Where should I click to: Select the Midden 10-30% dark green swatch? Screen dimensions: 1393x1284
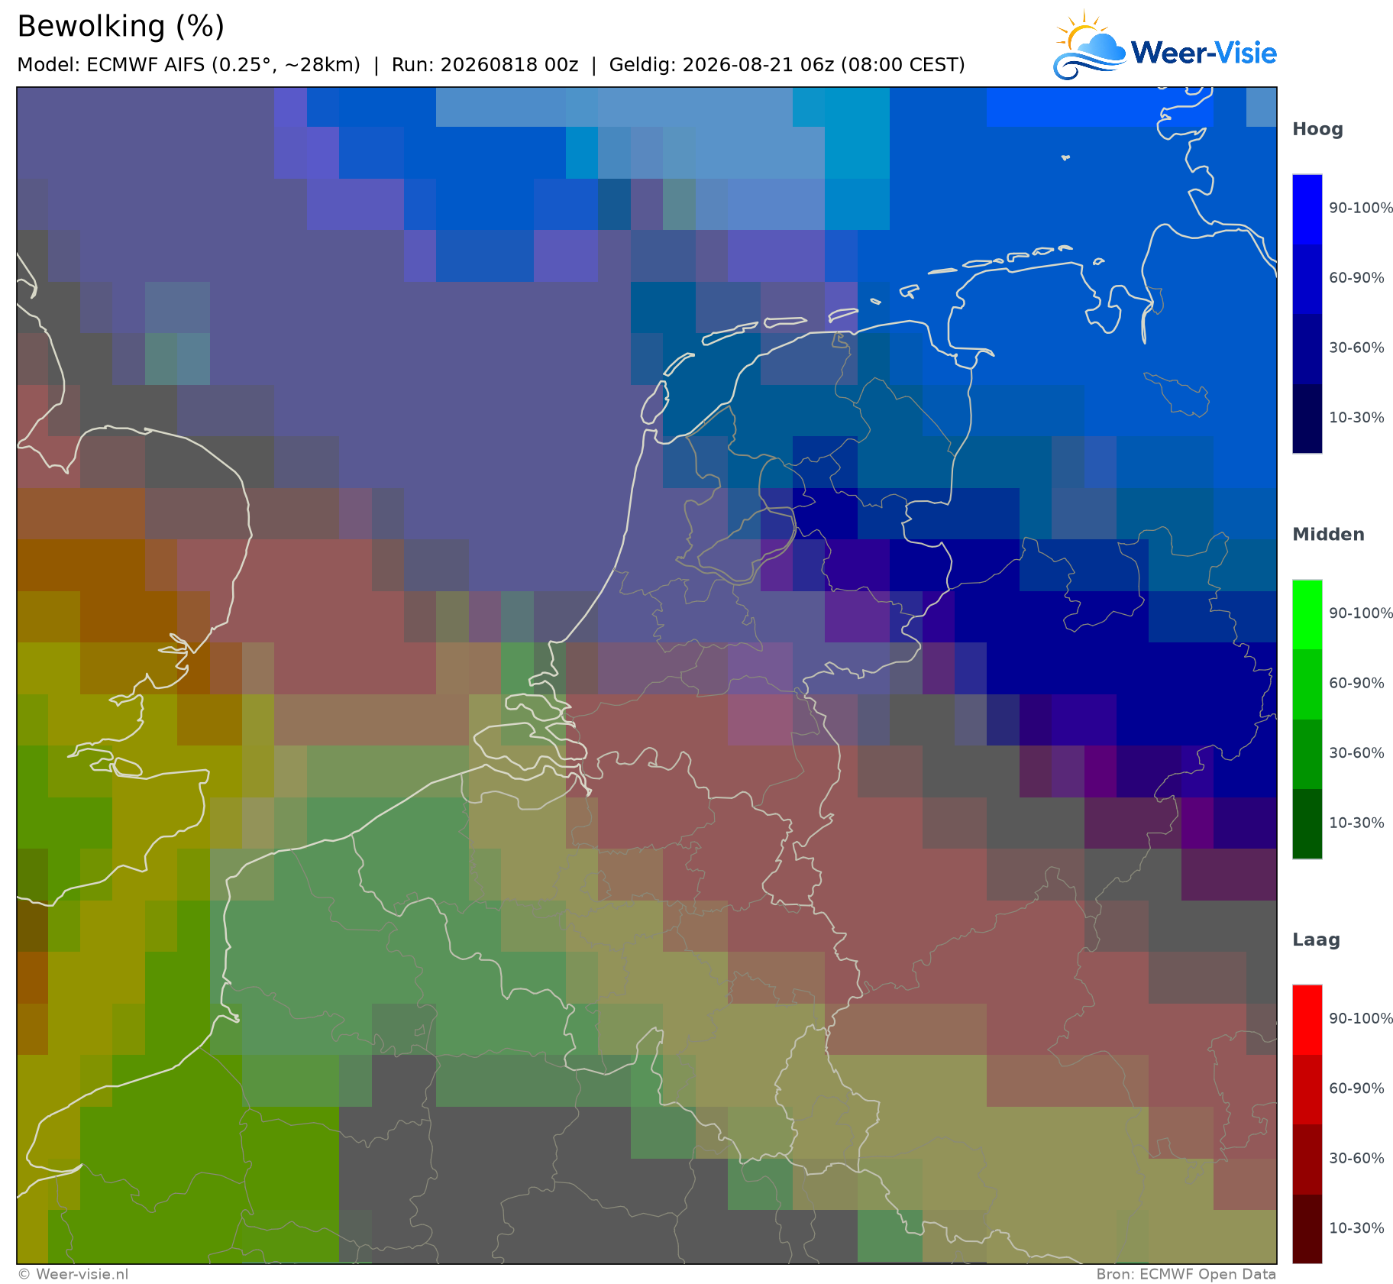(1307, 823)
